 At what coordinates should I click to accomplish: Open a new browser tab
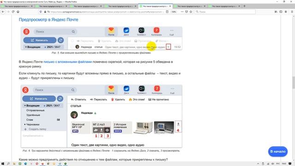click(244, 6)
